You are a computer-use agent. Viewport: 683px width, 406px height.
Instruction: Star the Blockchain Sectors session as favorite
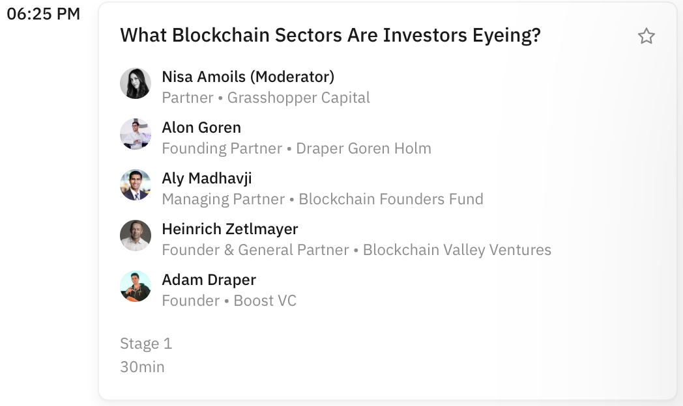point(646,36)
